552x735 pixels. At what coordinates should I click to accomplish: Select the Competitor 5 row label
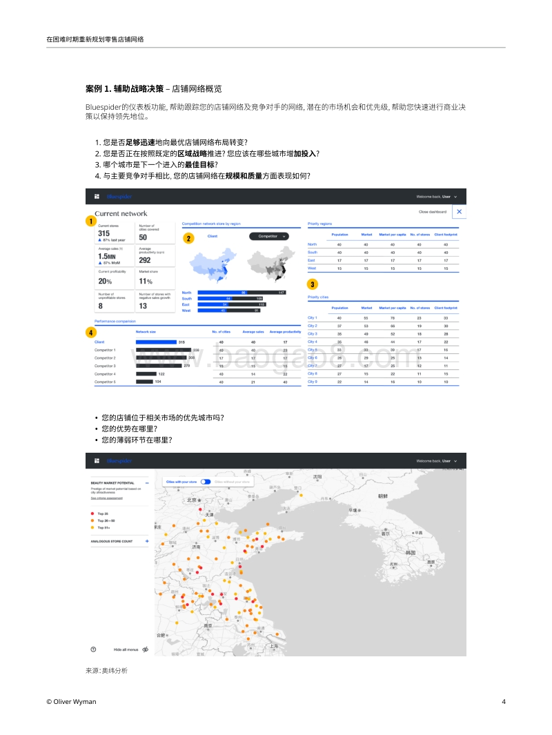105,382
